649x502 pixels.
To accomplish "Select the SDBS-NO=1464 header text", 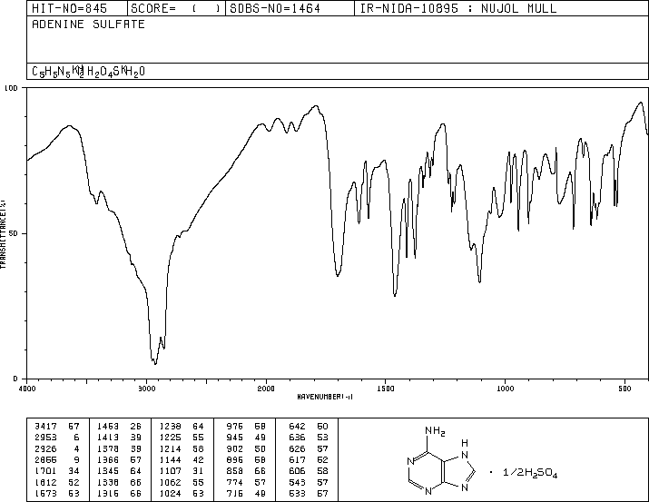I will point(275,8).
